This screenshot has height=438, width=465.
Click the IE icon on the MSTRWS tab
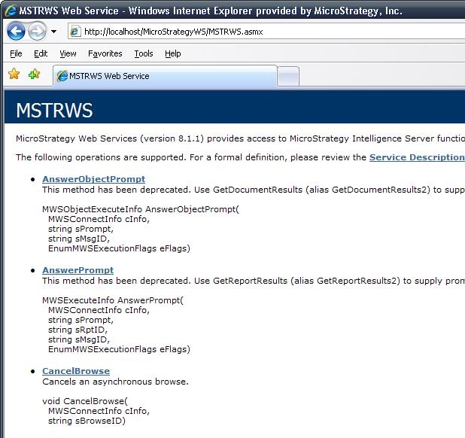pyautogui.click(x=62, y=76)
